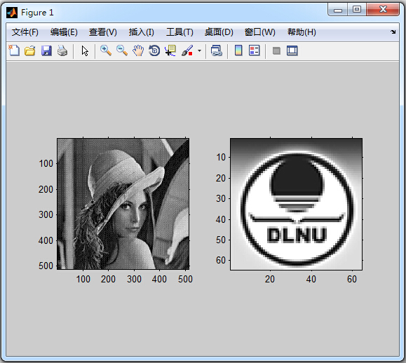Open the 桌面(D) menu
Image resolution: width=406 pixels, height=363 pixels.
click(219, 32)
